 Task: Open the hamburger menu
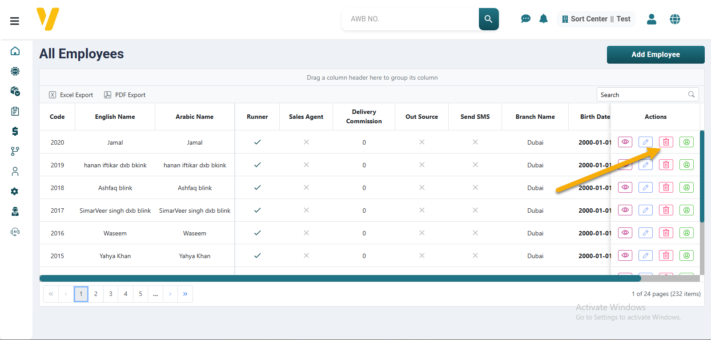[x=15, y=21]
